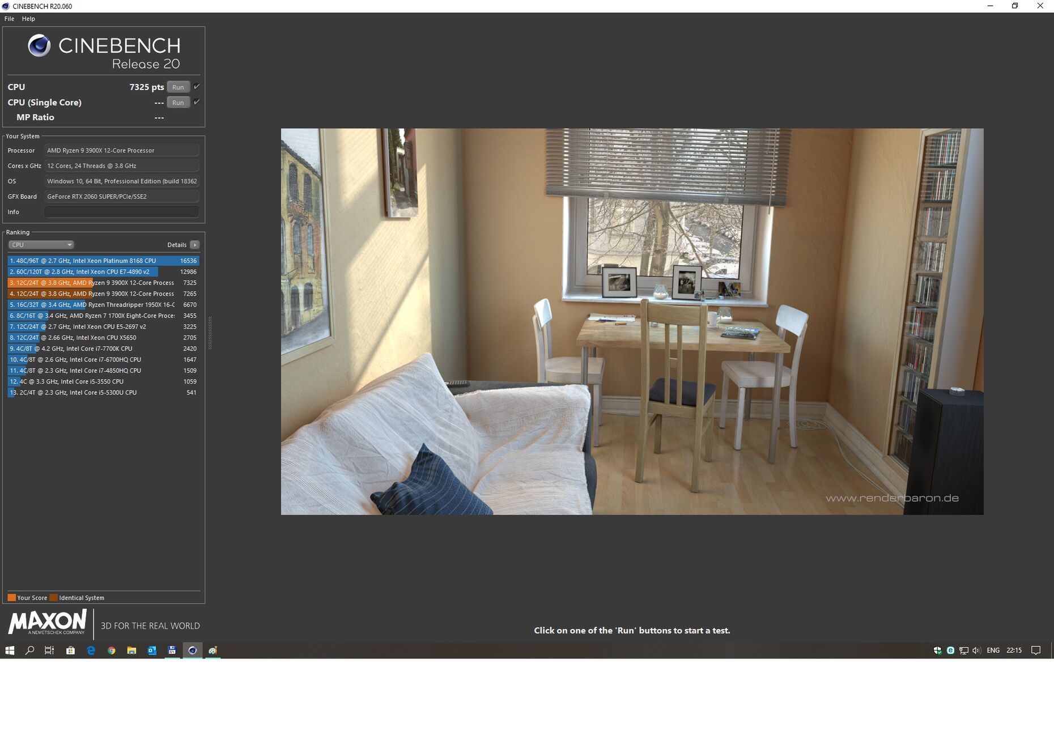Select the Xeon Platinum 8168 ranking entry
The width and height of the screenshot is (1054, 735).
tap(103, 261)
